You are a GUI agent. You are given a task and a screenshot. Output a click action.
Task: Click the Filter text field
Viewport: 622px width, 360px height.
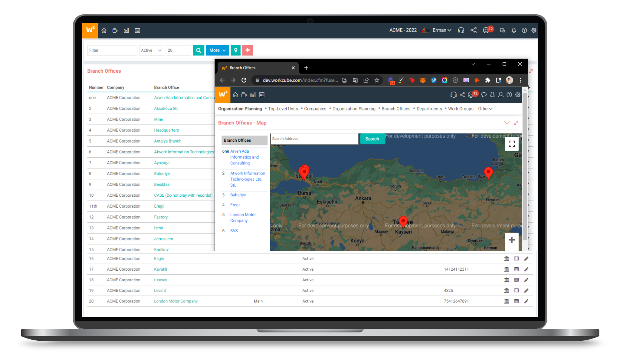[112, 50]
